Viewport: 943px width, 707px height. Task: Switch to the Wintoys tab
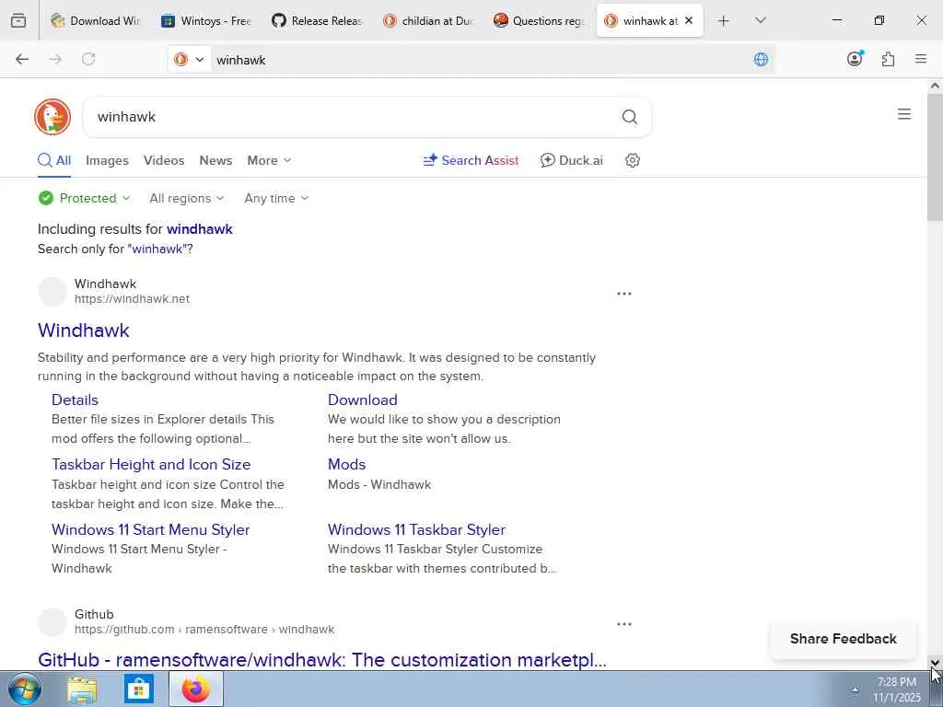point(205,21)
